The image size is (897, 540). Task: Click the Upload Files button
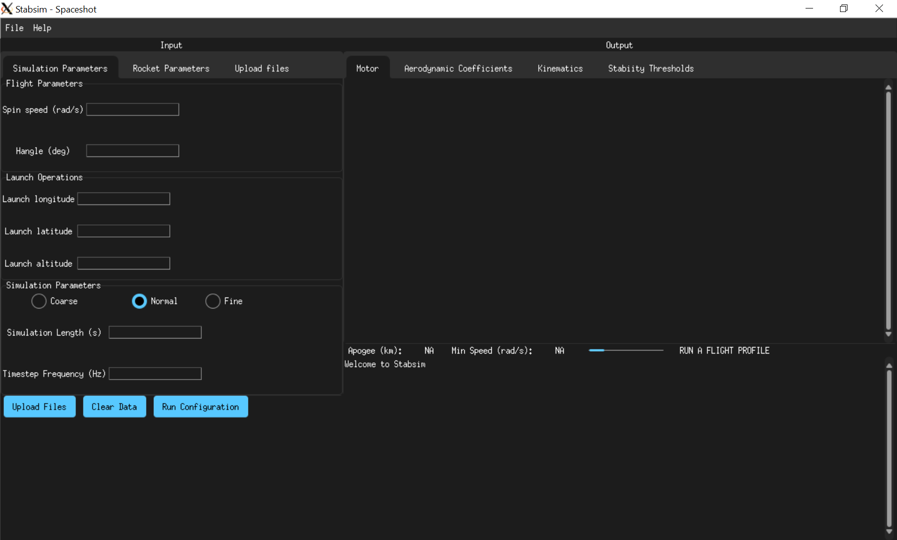39,406
